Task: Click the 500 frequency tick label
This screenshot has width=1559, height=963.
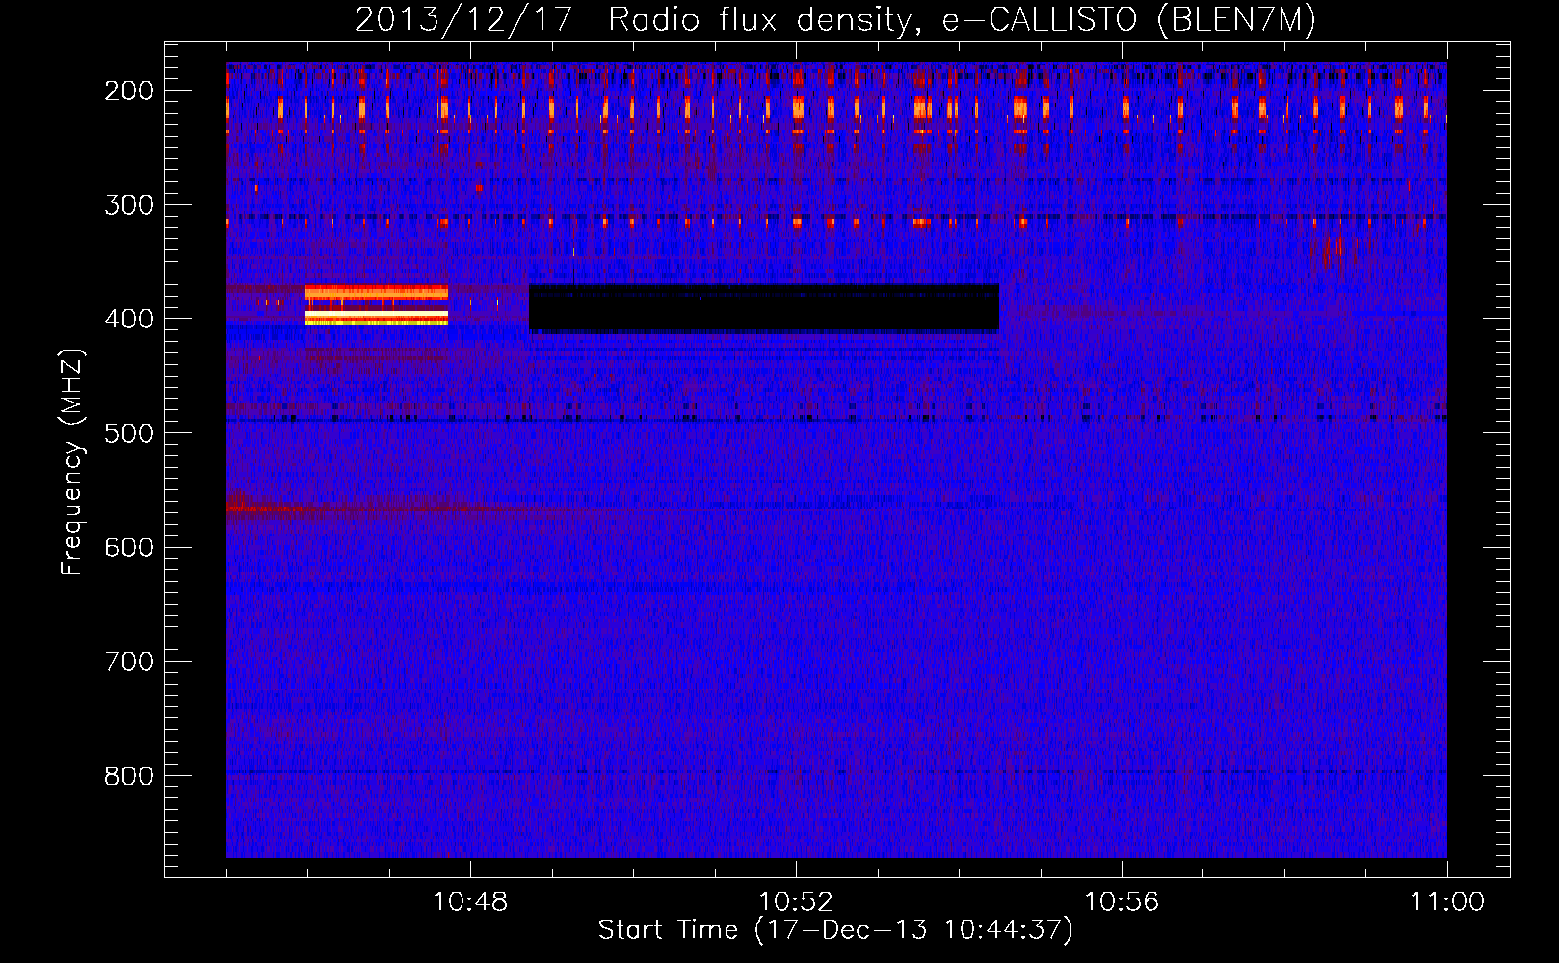Action: click(x=129, y=433)
